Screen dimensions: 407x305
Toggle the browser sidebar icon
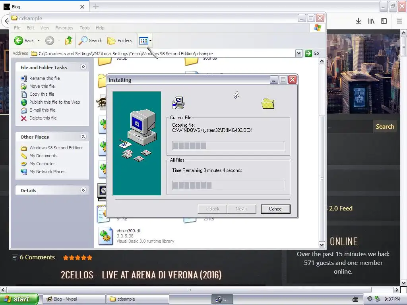tap(384, 21)
